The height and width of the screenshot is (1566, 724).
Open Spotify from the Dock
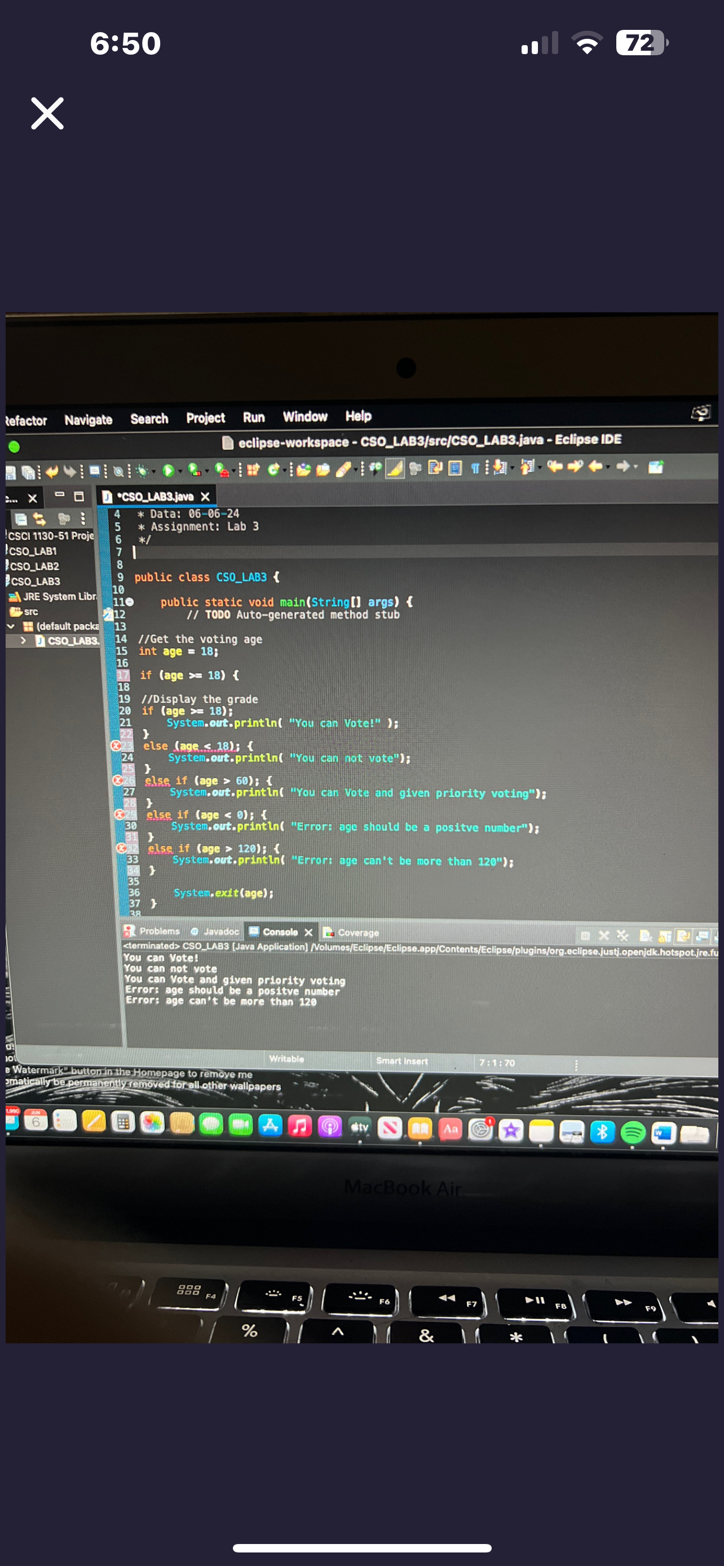pos(633,1131)
